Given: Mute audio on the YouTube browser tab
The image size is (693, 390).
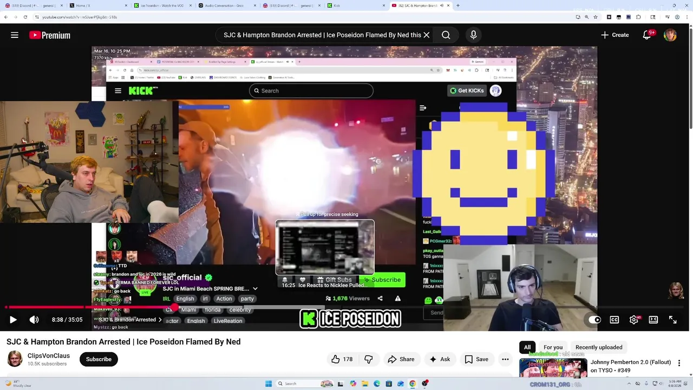Looking at the screenshot, I should (441, 5).
